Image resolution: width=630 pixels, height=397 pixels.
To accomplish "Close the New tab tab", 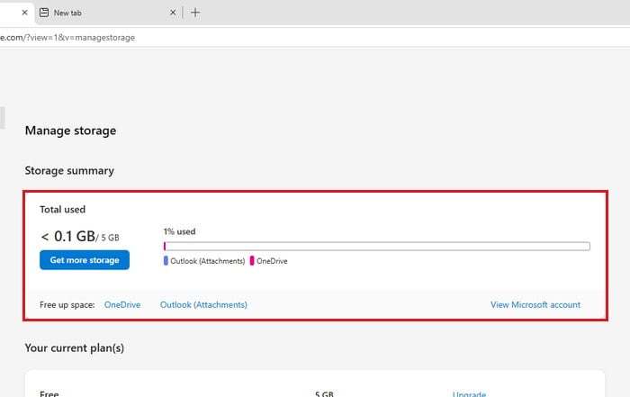I will [x=173, y=13].
